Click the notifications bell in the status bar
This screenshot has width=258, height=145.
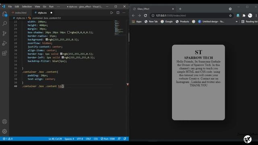pos(125,139)
